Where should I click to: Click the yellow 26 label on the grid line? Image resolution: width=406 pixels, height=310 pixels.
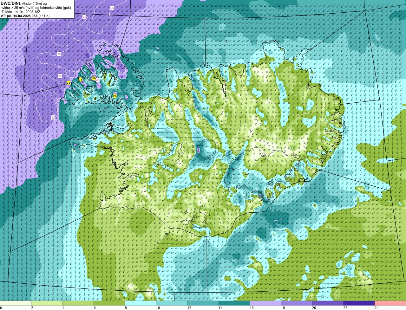click(69, 83)
